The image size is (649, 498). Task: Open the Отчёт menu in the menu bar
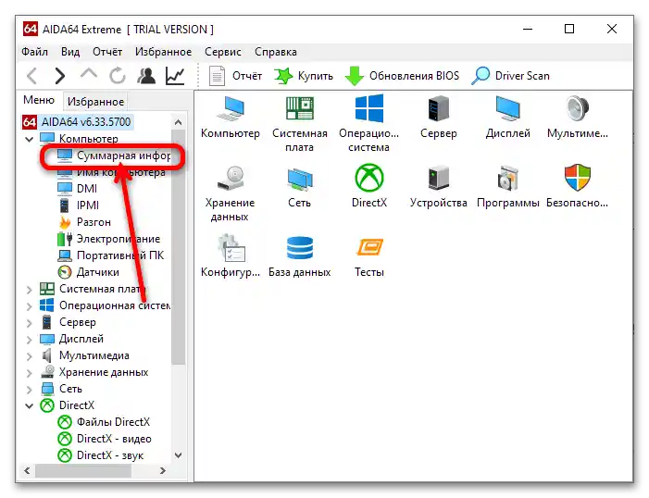click(107, 52)
